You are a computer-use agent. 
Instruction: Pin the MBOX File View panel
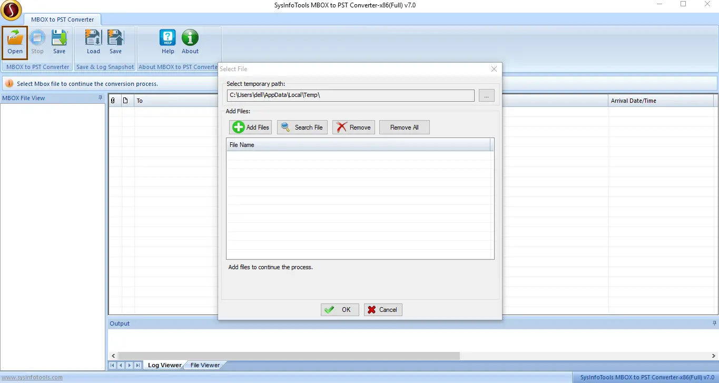pyautogui.click(x=101, y=98)
